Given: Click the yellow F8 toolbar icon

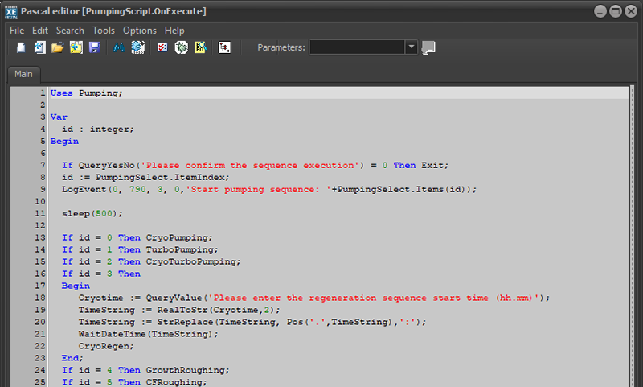Looking at the screenshot, I should (x=200, y=48).
